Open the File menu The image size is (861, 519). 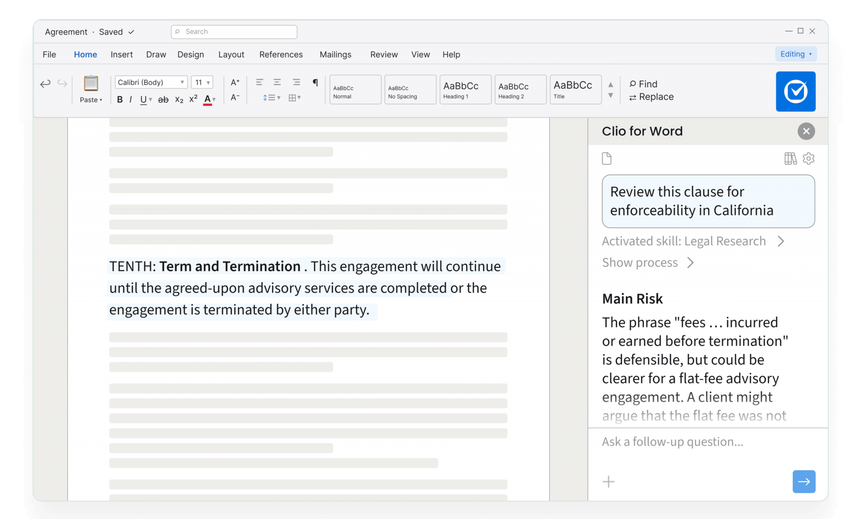point(49,55)
